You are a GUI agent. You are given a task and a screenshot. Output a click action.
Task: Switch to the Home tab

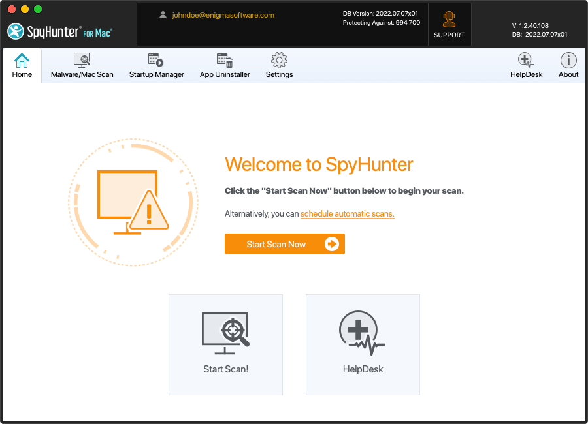tap(22, 66)
